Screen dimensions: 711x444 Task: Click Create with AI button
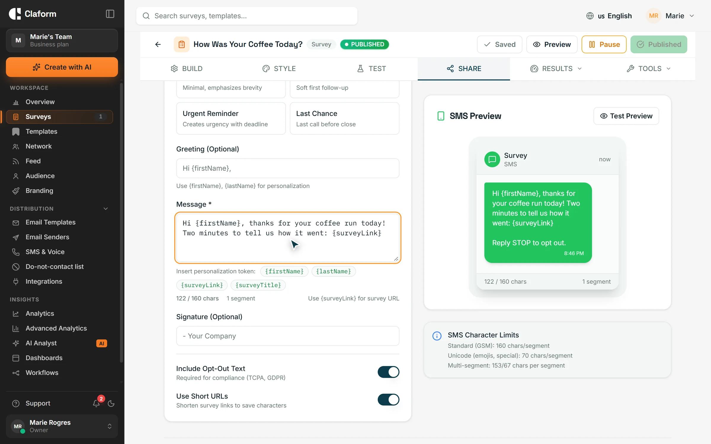click(62, 67)
